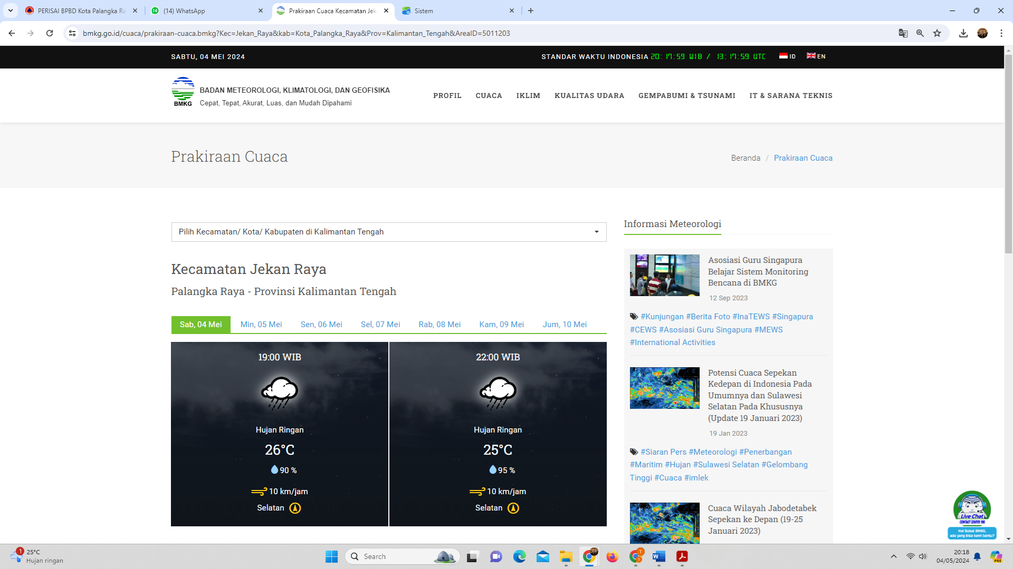The height and width of the screenshot is (569, 1013).
Task: Open the Potensi Cuaca Sepekan satellite thumbnail
Action: pos(664,388)
